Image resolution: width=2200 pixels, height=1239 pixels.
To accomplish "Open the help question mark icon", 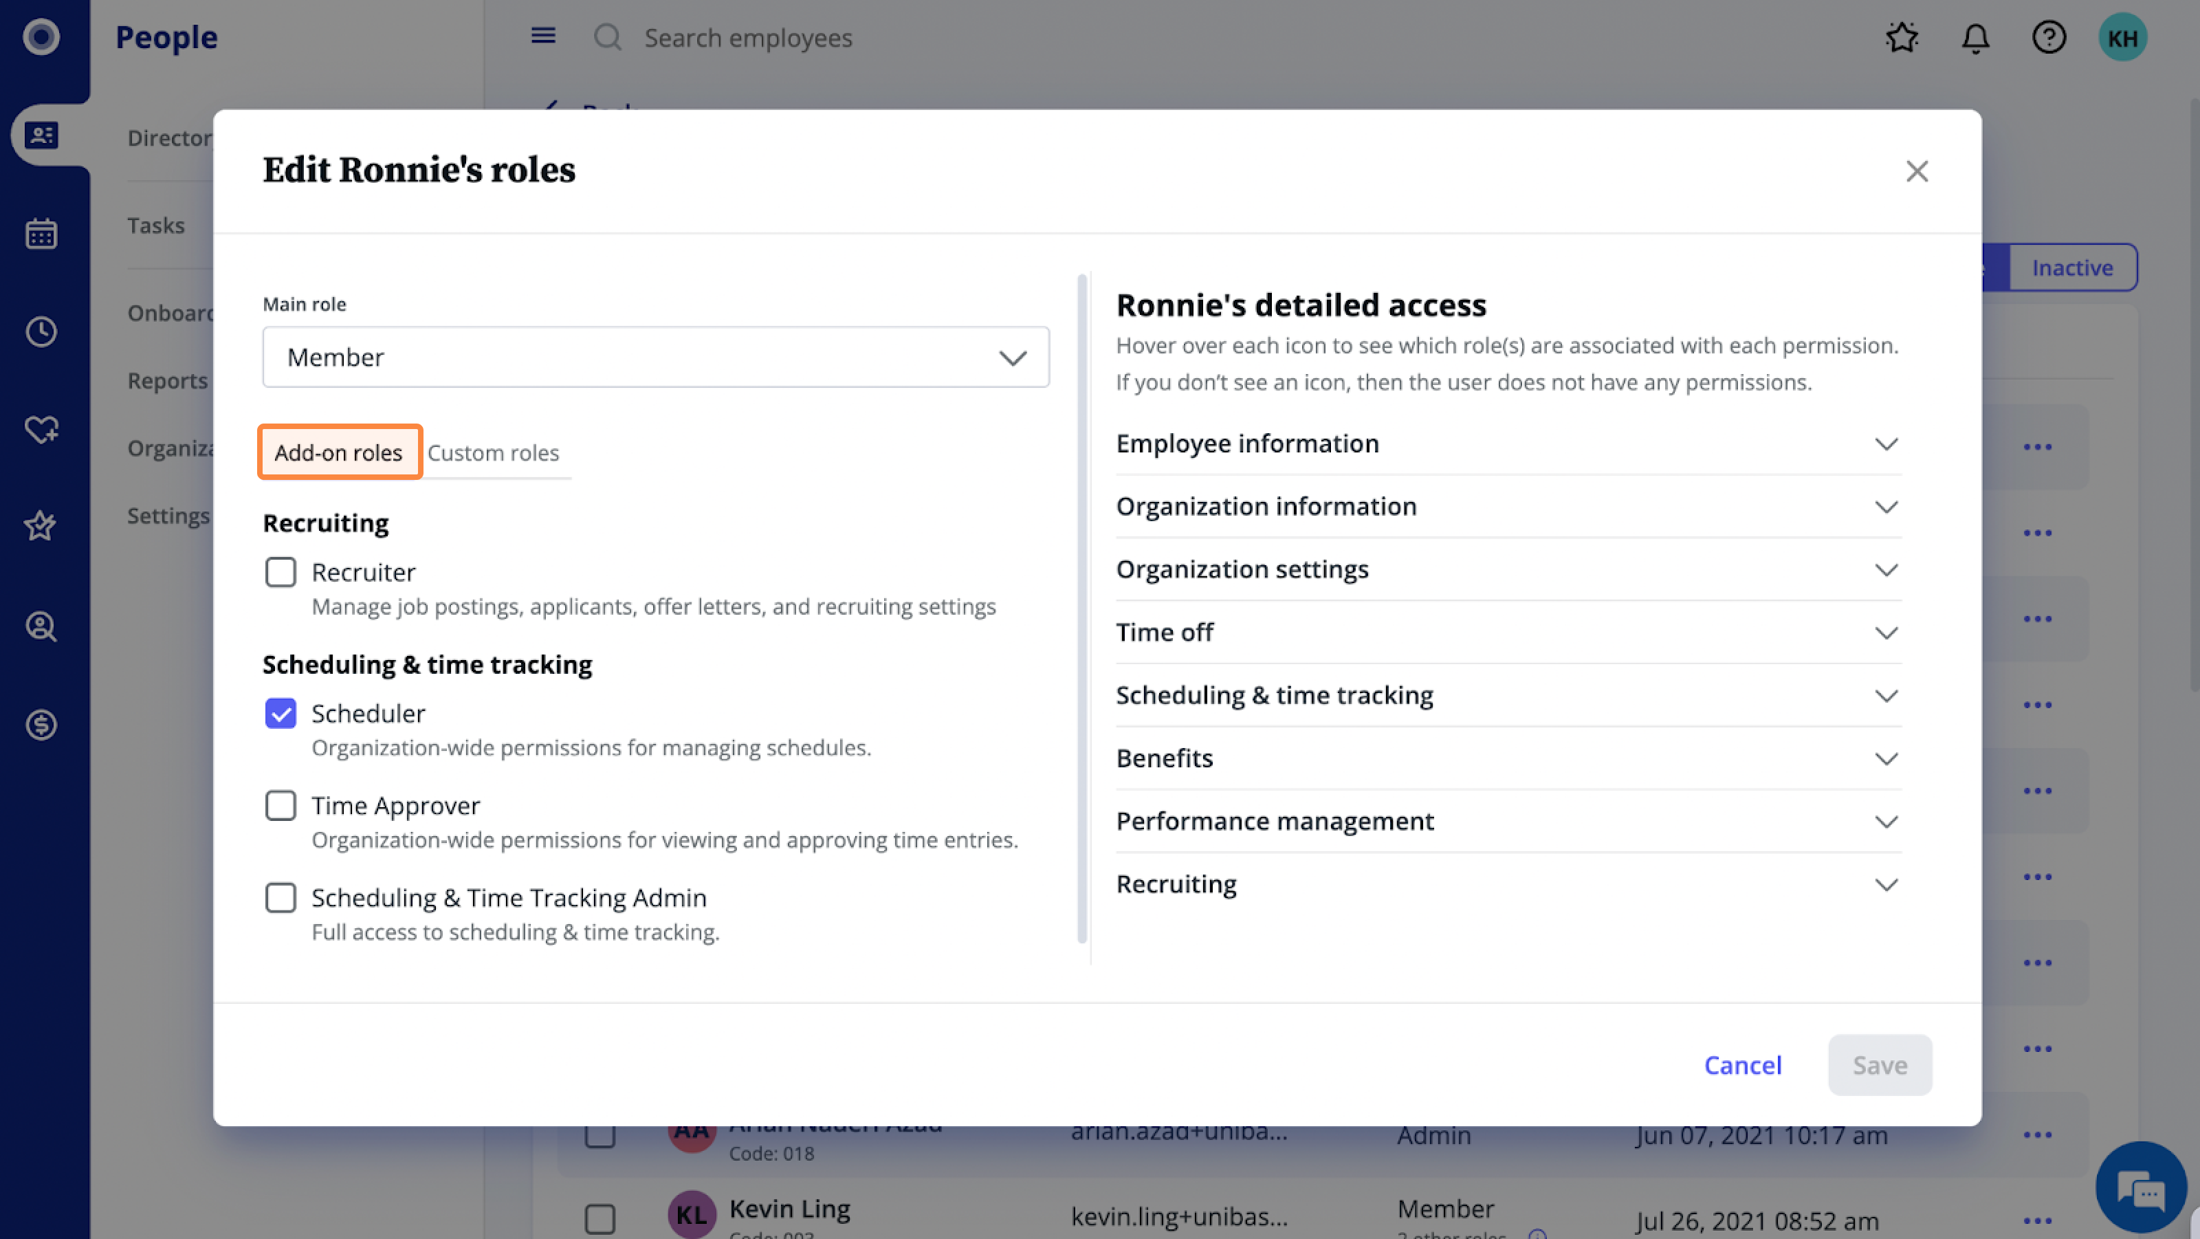I will (x=2049, y=36).
